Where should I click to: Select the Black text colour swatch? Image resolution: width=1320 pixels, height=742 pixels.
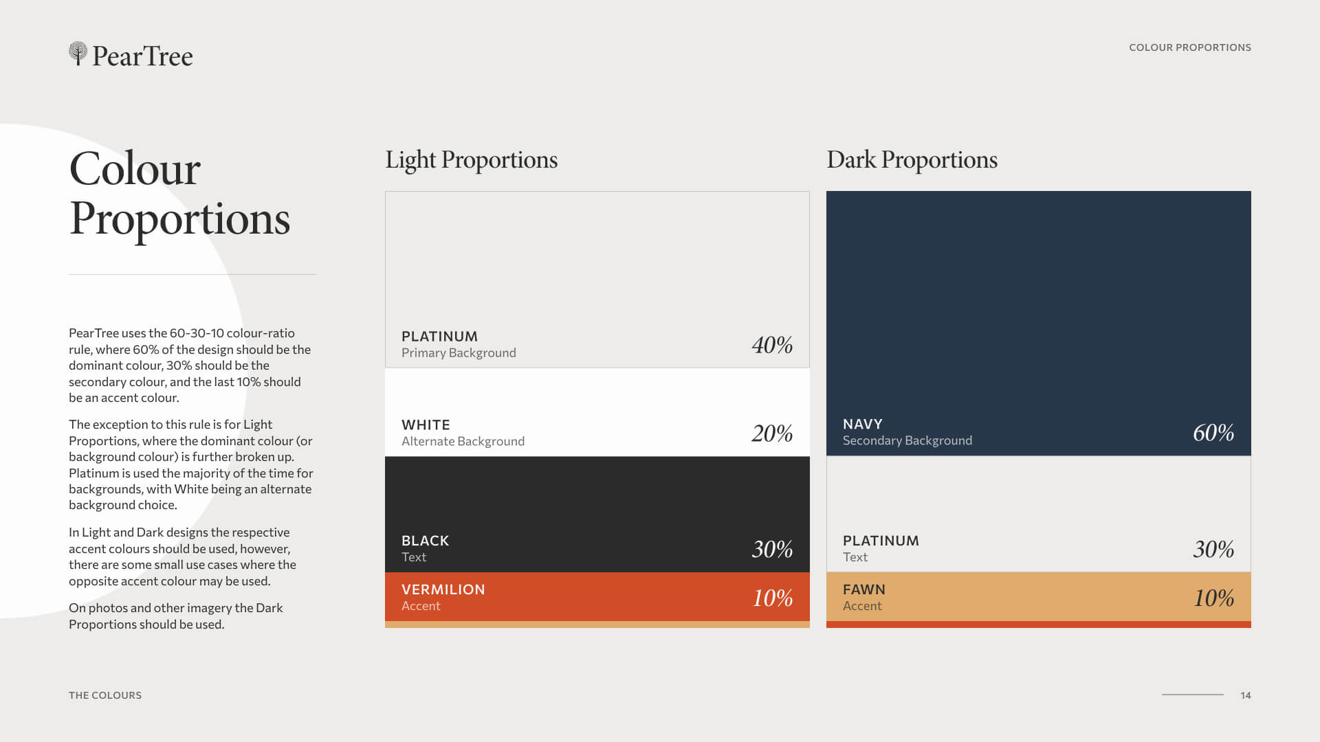click(597, 515)
